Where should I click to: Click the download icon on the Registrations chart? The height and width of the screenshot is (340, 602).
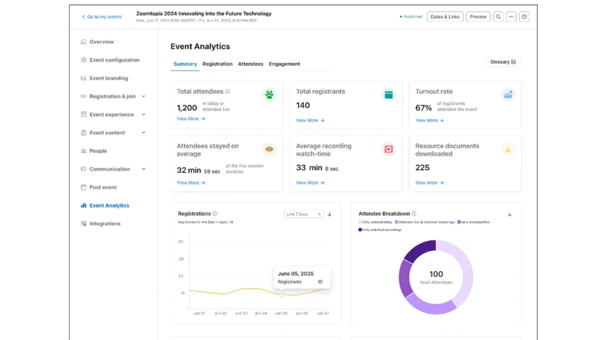(x=329, y=214)
